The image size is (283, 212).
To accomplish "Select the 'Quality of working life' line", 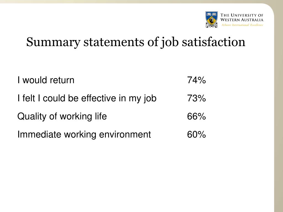I will (62, 117).
